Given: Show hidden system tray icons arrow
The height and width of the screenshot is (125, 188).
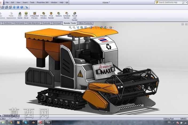Looking at the screenshot, I should click(x=174, y=123).
